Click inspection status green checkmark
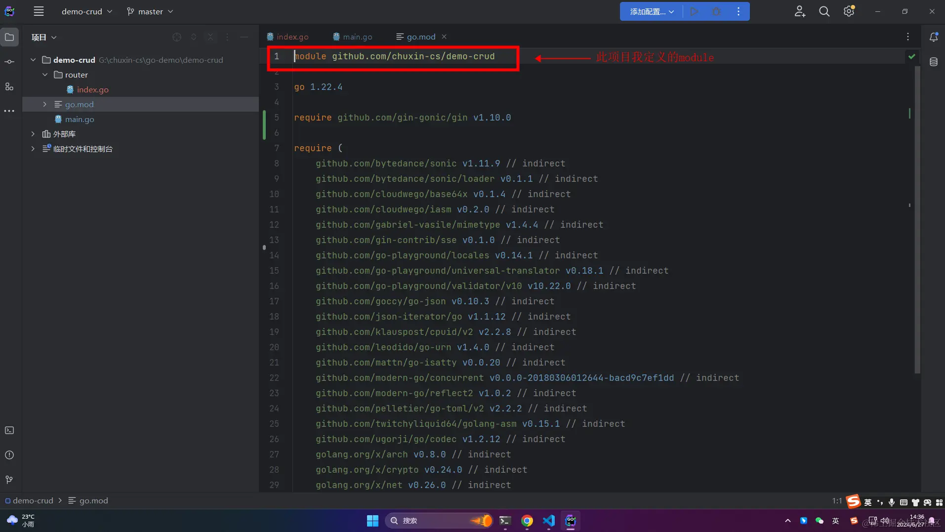Viewport: 945px width, 532px height. point(912,56)
